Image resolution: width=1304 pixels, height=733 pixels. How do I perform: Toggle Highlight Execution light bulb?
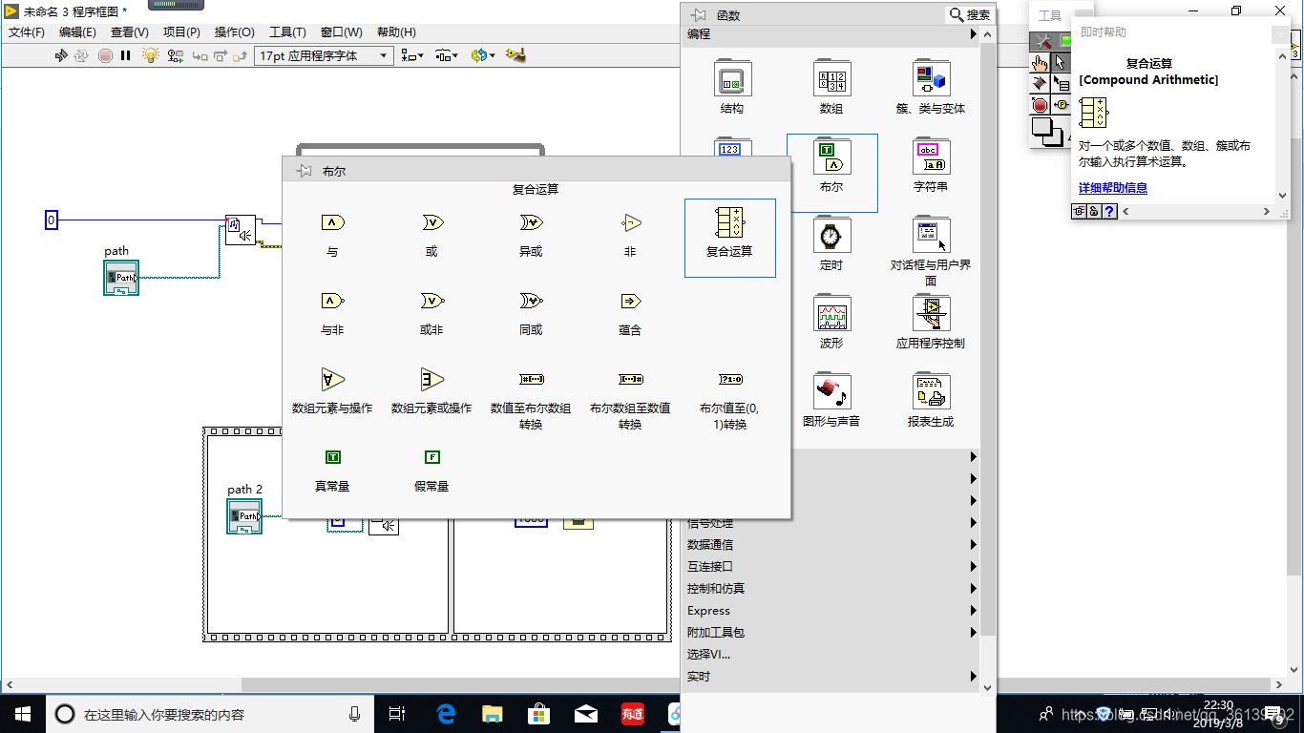click(x=150, y=55)
